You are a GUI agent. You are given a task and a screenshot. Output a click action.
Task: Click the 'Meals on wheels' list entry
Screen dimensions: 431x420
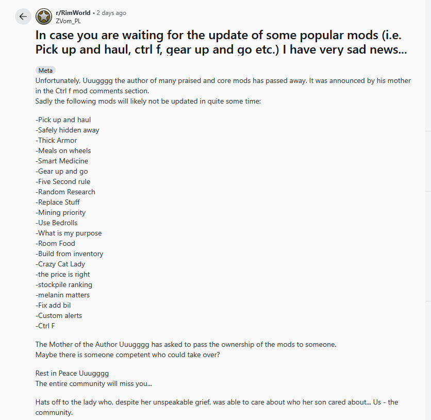63,150
